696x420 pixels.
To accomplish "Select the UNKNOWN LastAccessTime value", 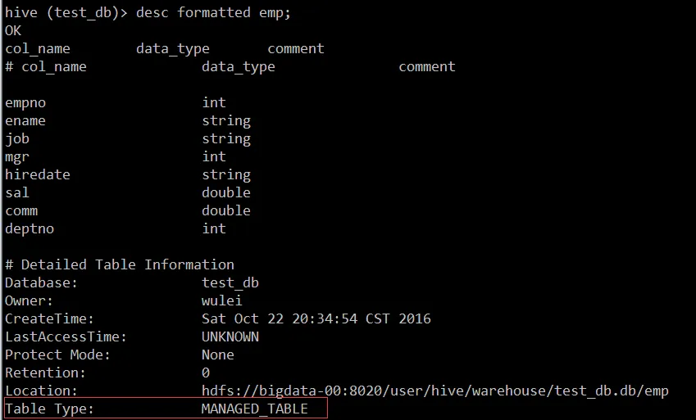I will point(230,337).
